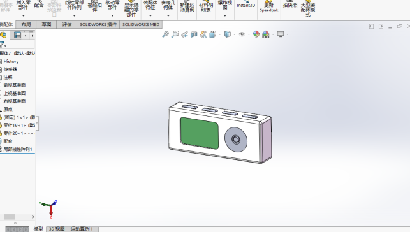Click the Apply Scene icon
Image resolution: width=410 pixels, height=232 pixels.
click(x=266, y=34)
